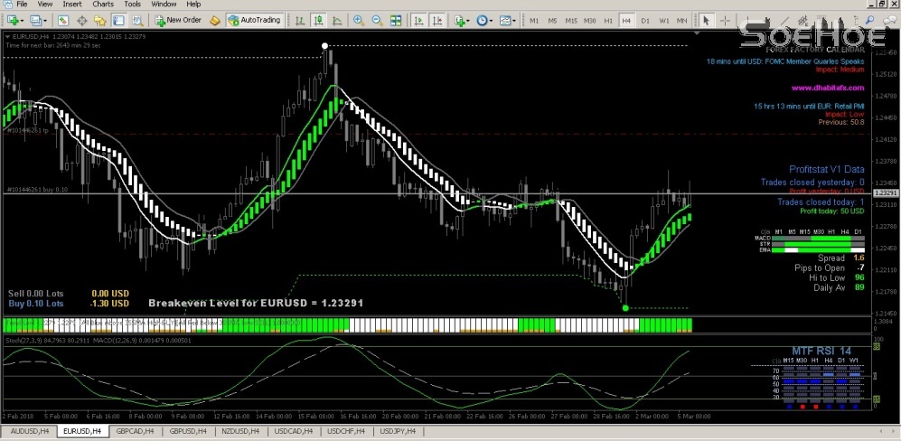The width and height of the screenshot is (901, 441).
Task: Click the current price 1.23291 label on scale
Action: [887, 192]
